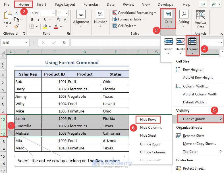Viewport: 224px width, 173px height.
Task: Choose Hide Rows from the submenu
Action: pos(148,120)
